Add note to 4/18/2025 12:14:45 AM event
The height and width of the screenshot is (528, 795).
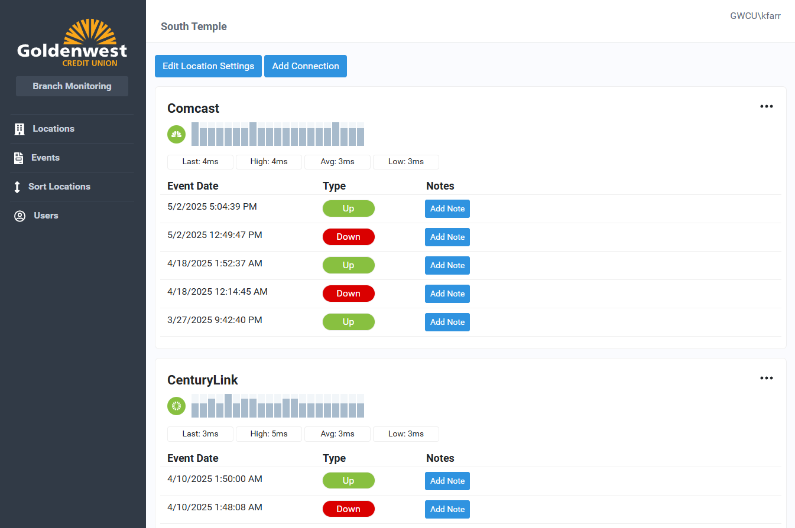(x=447, y=294)
